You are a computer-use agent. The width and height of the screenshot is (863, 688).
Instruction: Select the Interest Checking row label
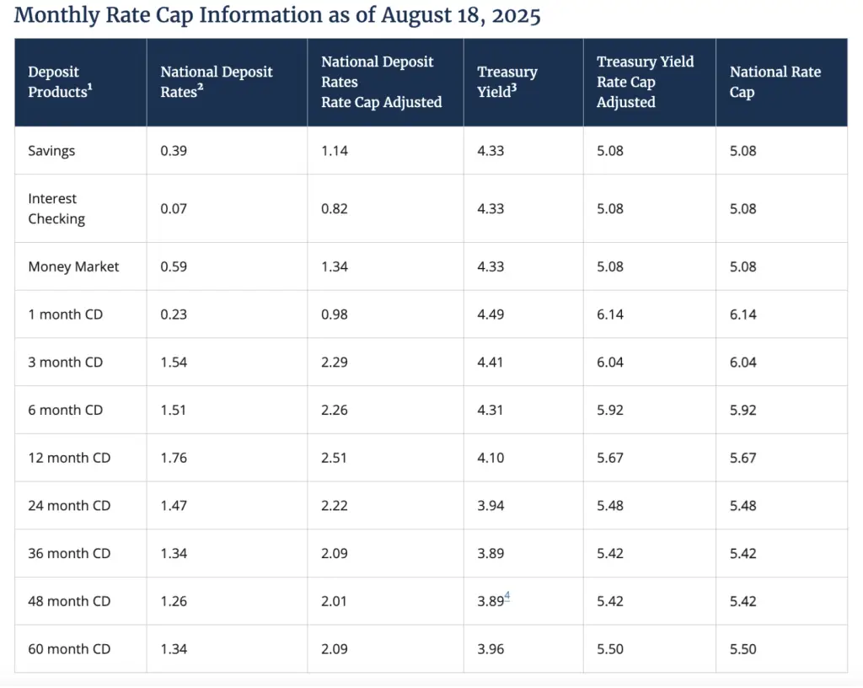(56, 208)
